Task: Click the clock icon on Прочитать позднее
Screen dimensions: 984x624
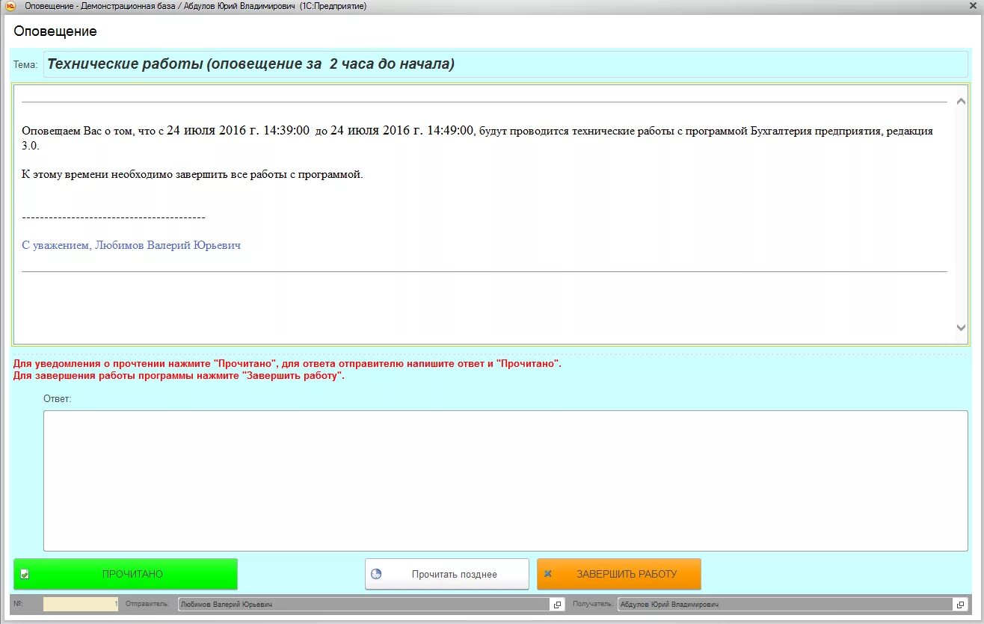Action: point(377,574)
